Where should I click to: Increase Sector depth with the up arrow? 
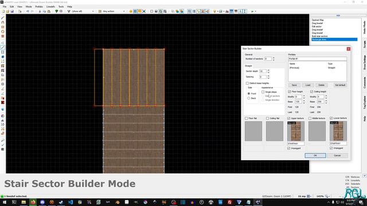(x=268, y=70)
